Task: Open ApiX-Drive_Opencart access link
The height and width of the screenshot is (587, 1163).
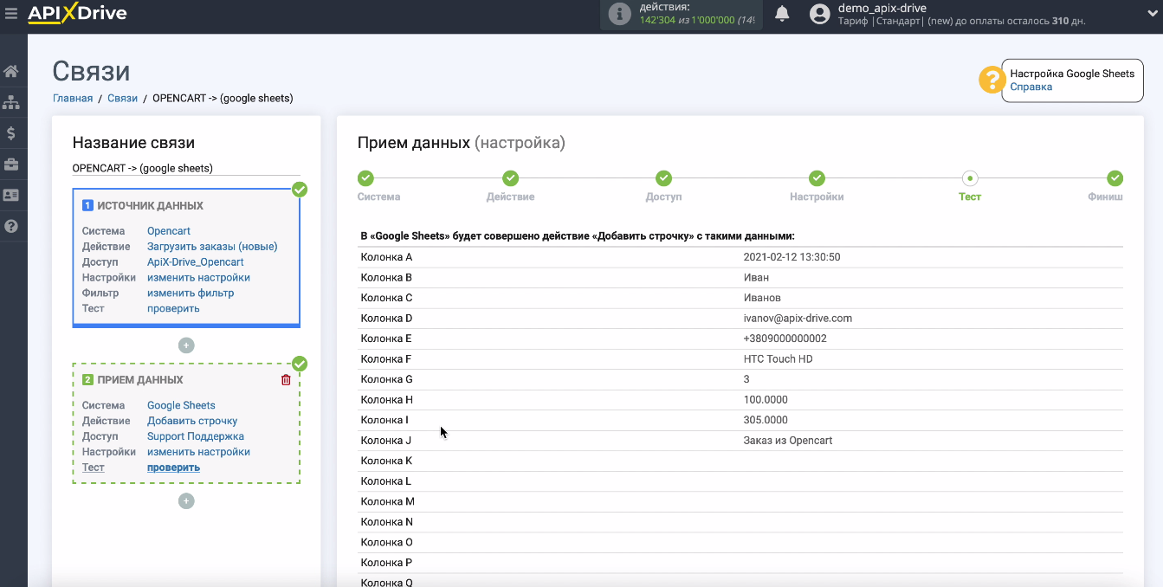Action: [x=196, y=262]
